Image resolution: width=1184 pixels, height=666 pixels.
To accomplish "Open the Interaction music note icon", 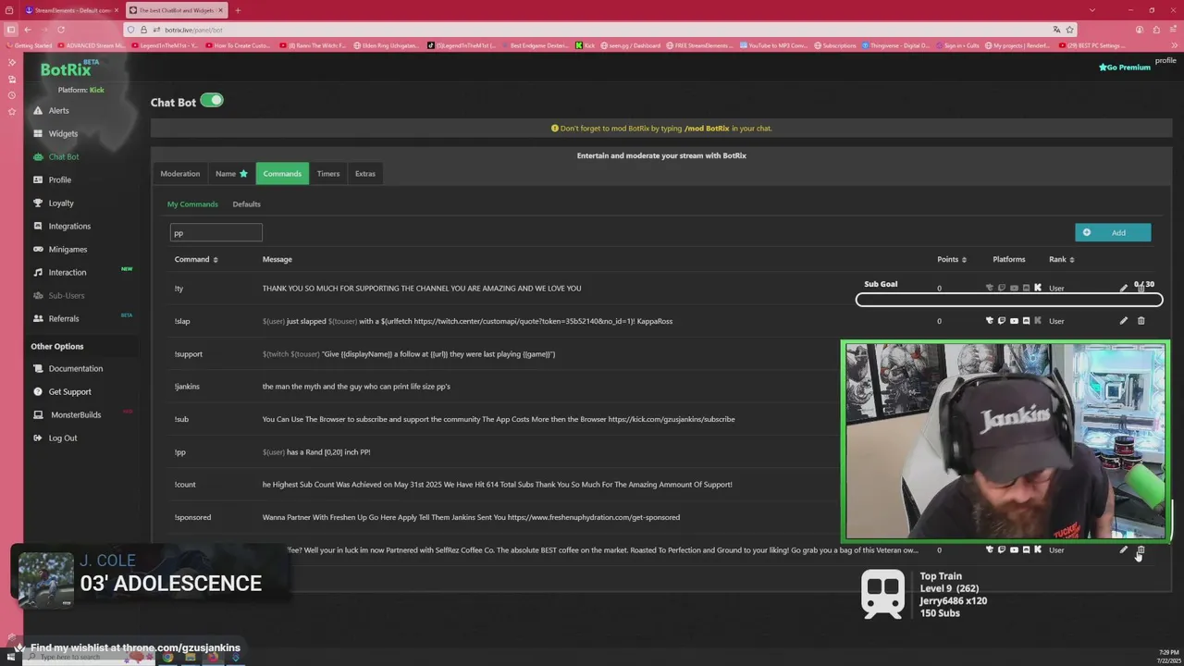I will 38,272.
